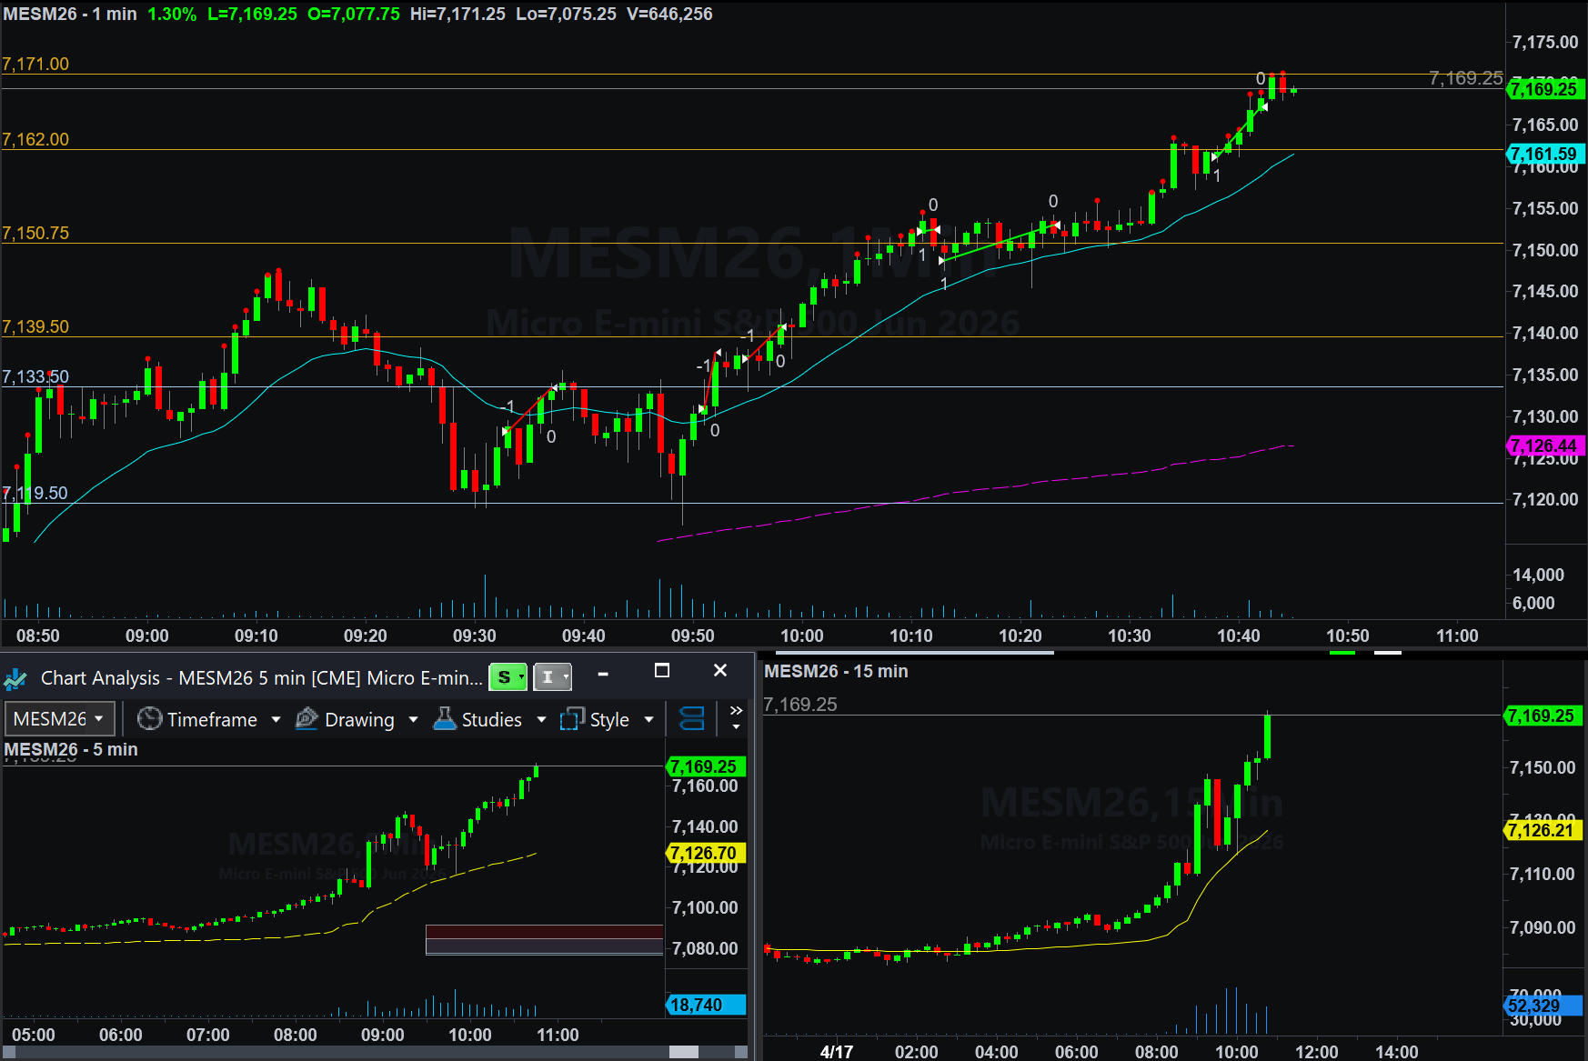Expand the toolbar overflow chevron

pyautogui.click(x=736, y=717)
